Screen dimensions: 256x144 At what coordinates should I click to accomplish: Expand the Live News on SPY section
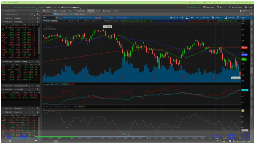pos(3,14)
